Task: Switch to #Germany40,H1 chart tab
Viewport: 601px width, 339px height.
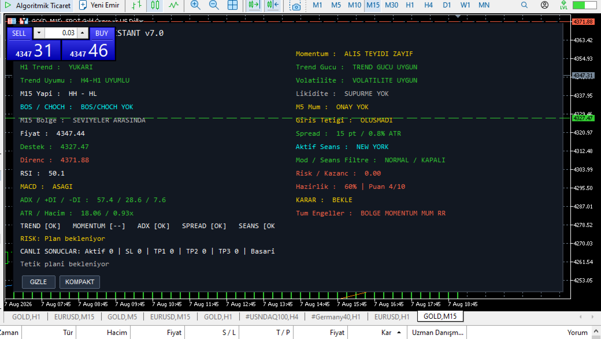Action: pos(336,317)
